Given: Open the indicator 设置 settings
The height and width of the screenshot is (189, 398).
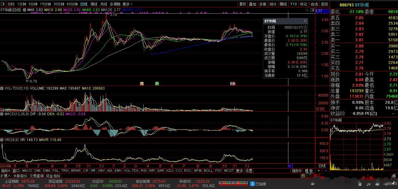Looking at the screenshot, I should (249, 171).
